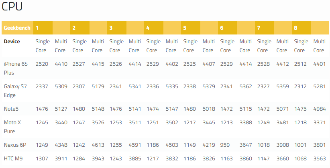Click the Geekbench header cell
The width and height of the screenshot is (330, 168).
click(17, 28)
